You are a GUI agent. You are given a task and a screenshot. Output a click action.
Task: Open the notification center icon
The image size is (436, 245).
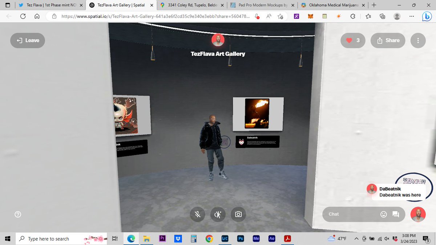coord(426,238)
